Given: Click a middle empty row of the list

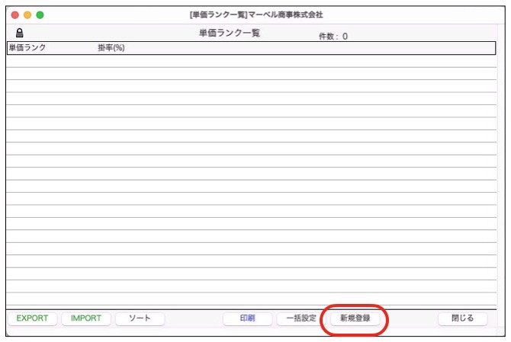Looking at the screenshot, I should click(x=252, y=180).
